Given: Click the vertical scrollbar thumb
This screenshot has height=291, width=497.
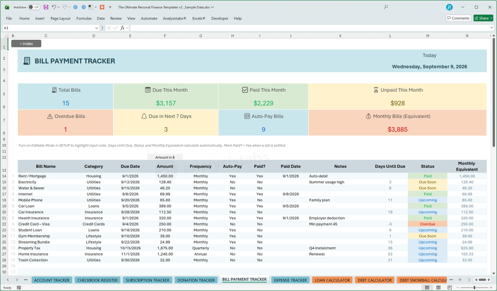Looking at the screenshot, I should pos(494,92).
